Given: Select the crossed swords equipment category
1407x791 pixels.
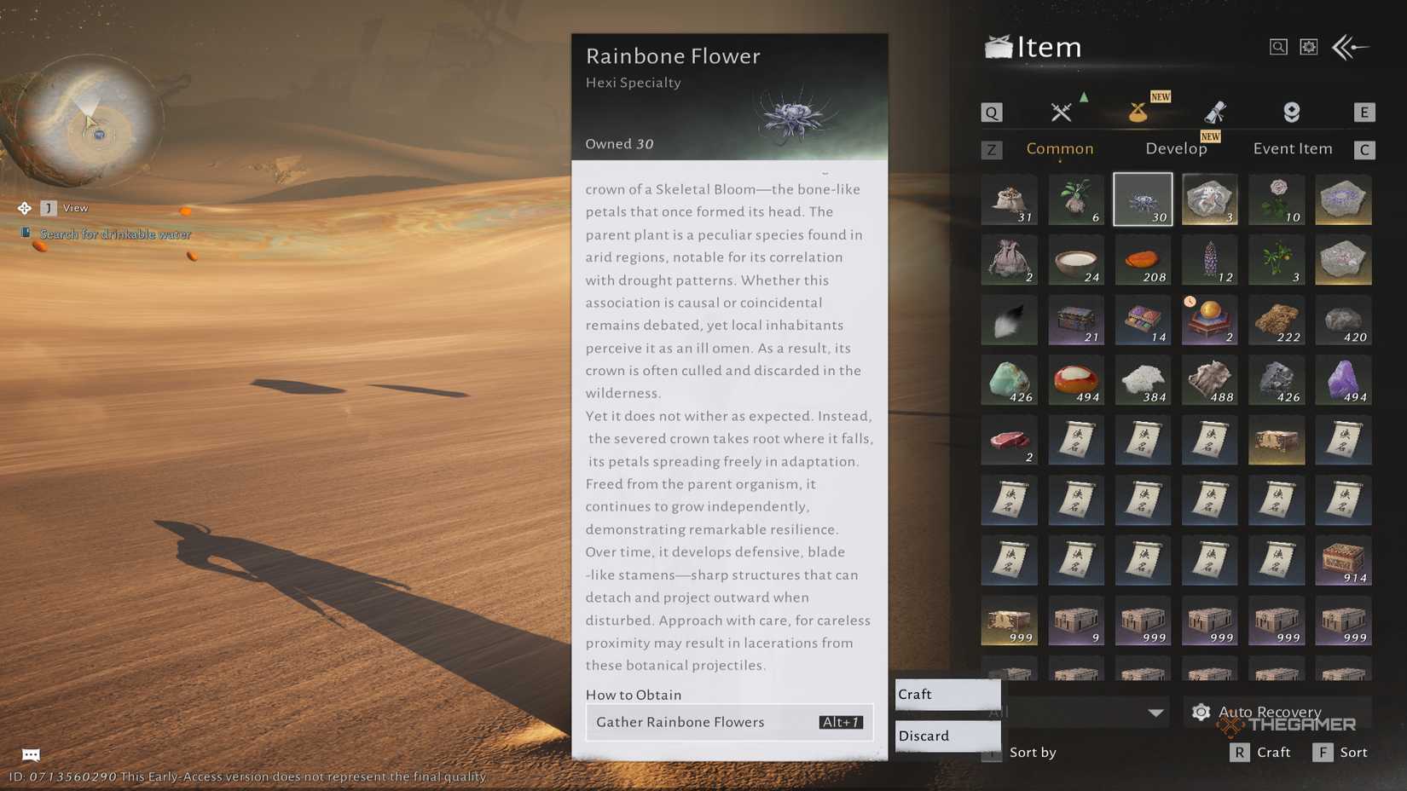Looking at the screenshot, I should 1061,112.
